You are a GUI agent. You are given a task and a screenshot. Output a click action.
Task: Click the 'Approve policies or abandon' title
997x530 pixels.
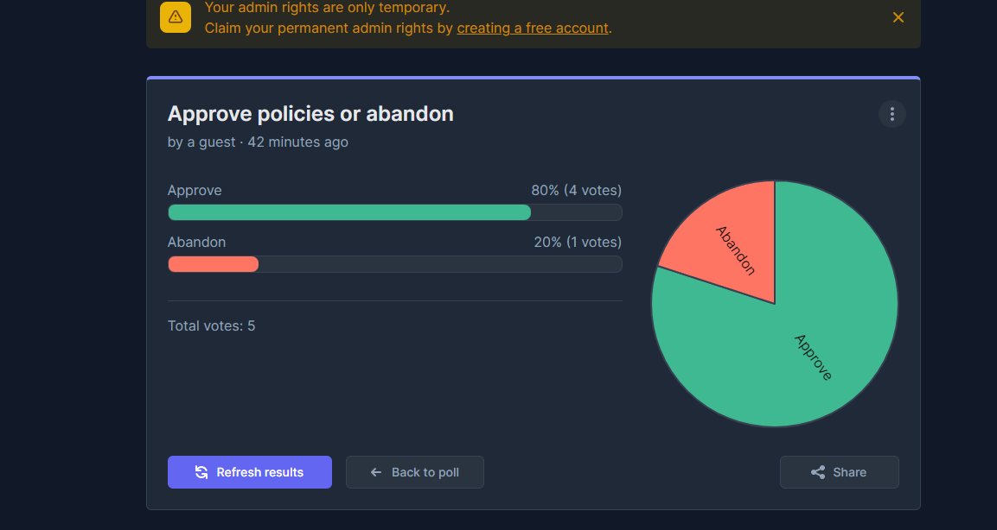tap(310, 114)
